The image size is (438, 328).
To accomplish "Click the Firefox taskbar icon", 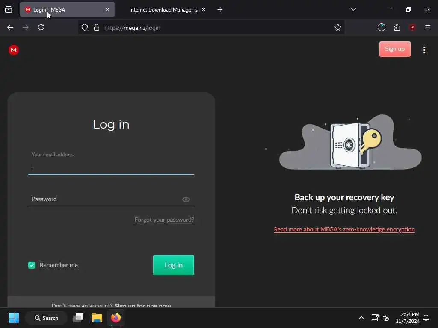I will tap(116, 318).
